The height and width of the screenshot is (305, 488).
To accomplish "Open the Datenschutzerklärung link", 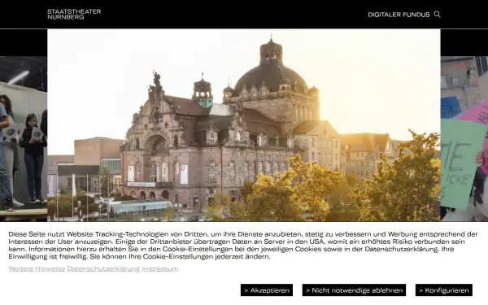I will [x=103, y=268].
